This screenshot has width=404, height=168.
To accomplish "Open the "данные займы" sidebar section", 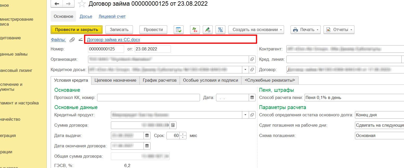I will pyautogui.click(x=14, y=54).
